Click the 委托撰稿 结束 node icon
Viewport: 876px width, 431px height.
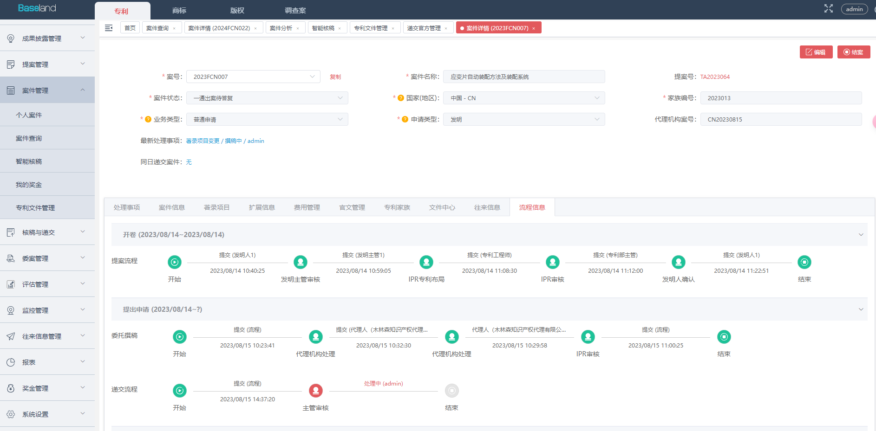[x=724, y=337]
